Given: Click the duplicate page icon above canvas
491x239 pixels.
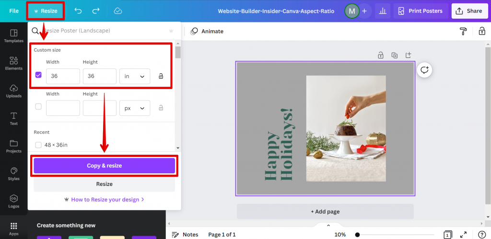Looking at the screenshot, I should click(395, 56).
